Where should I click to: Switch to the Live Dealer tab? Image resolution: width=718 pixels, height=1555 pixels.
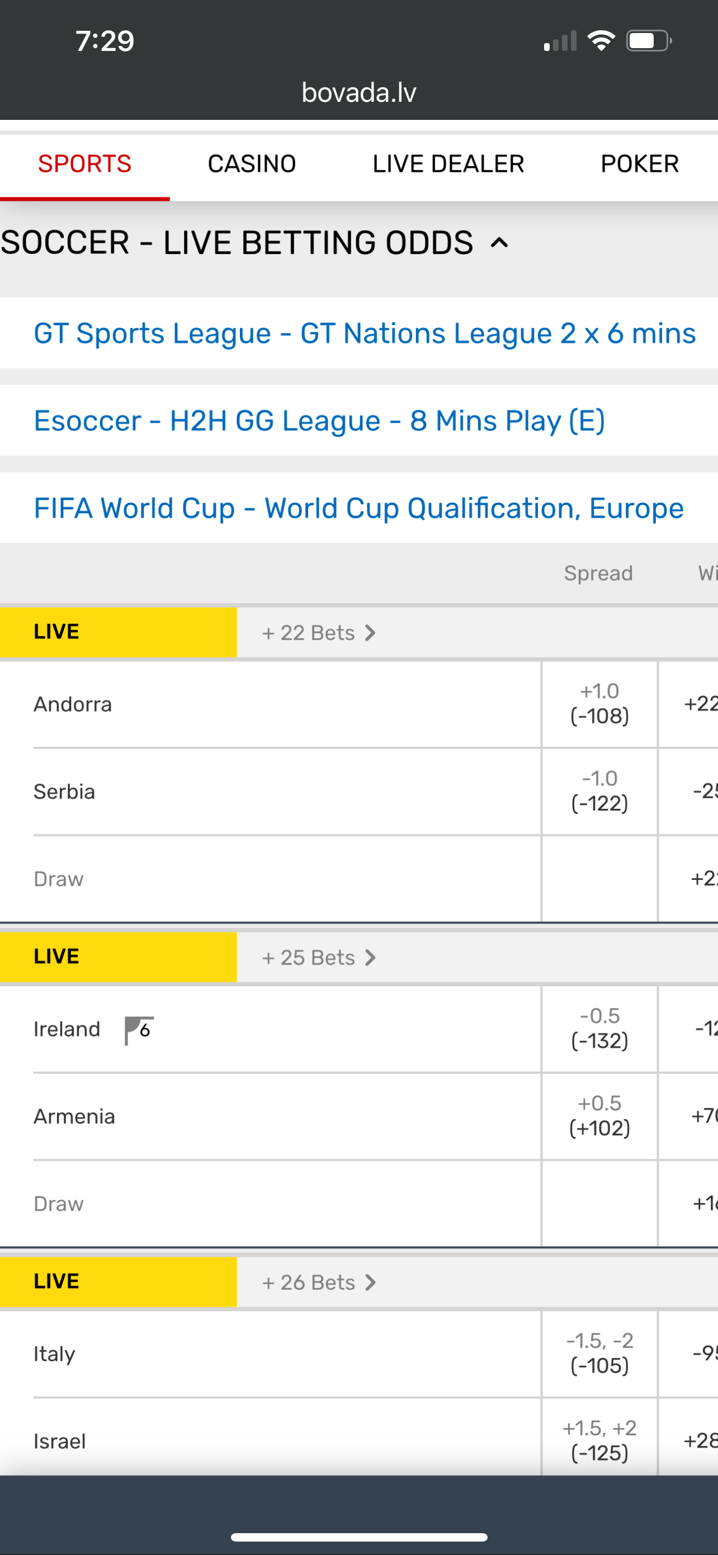[x=448, y=164]
